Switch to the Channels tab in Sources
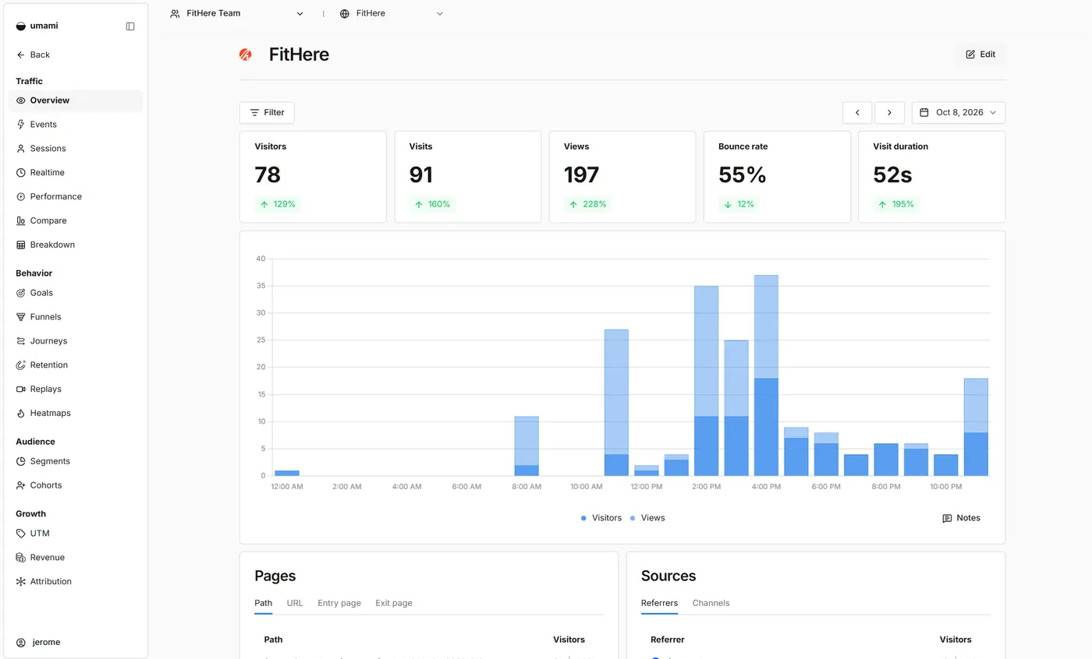This screenshot has height=659, width=1092. 711,603
